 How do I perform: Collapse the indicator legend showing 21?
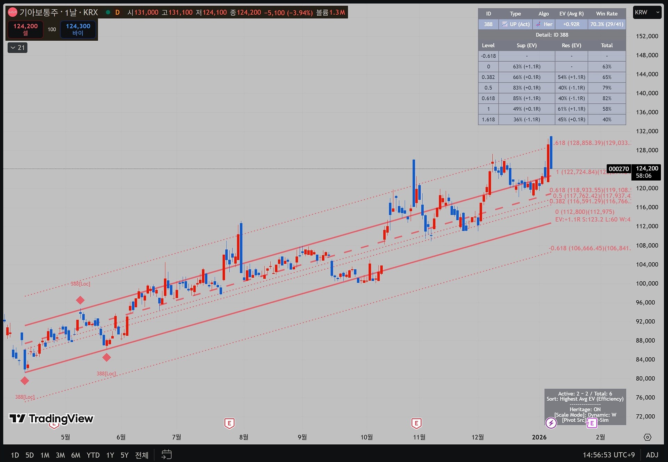click(x=17, y=48)
